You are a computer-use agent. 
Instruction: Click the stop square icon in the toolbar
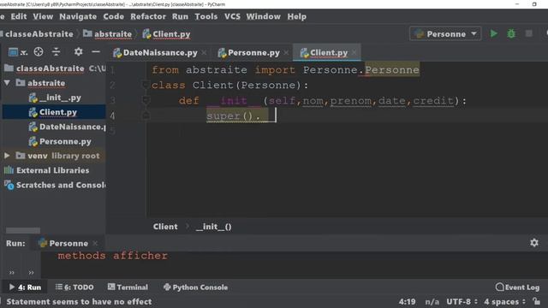point(529,33)
